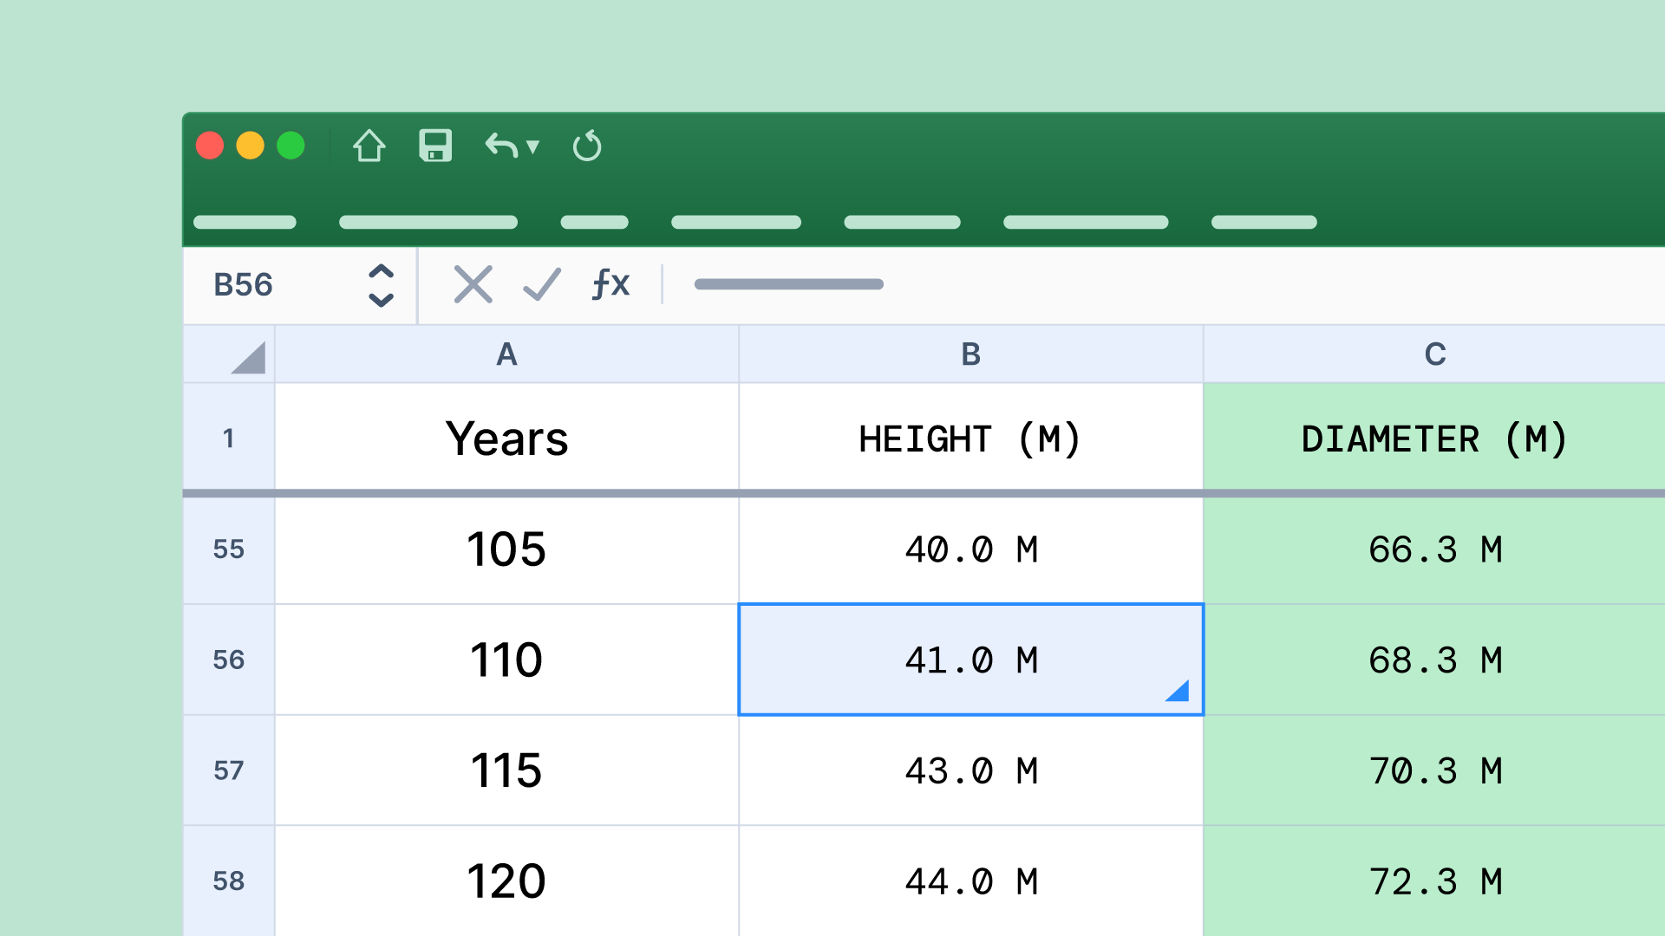Screen dimensions: 1665x936
Task: Cancel formula entry with X icon
Action: click(x=473, y=284)
